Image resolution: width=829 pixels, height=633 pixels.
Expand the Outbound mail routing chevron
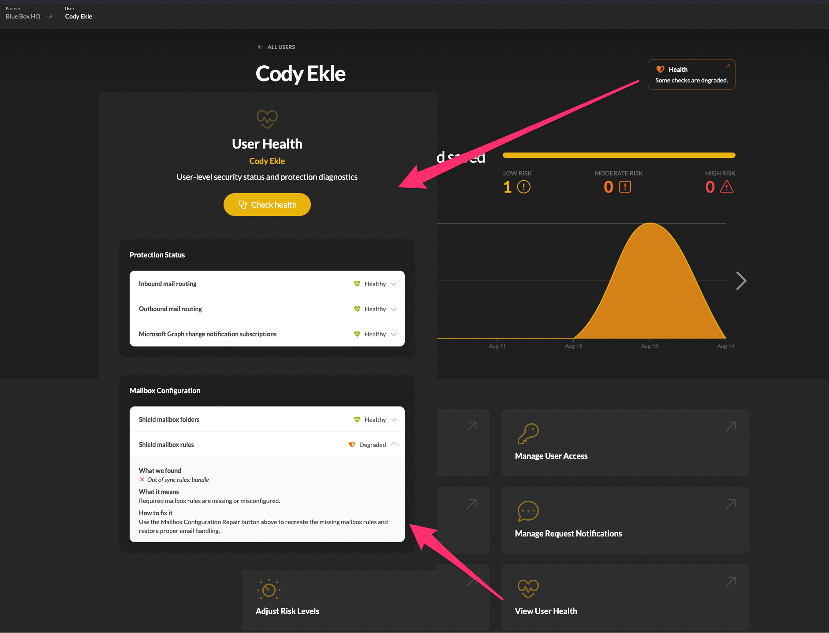[x=394, y=309]
